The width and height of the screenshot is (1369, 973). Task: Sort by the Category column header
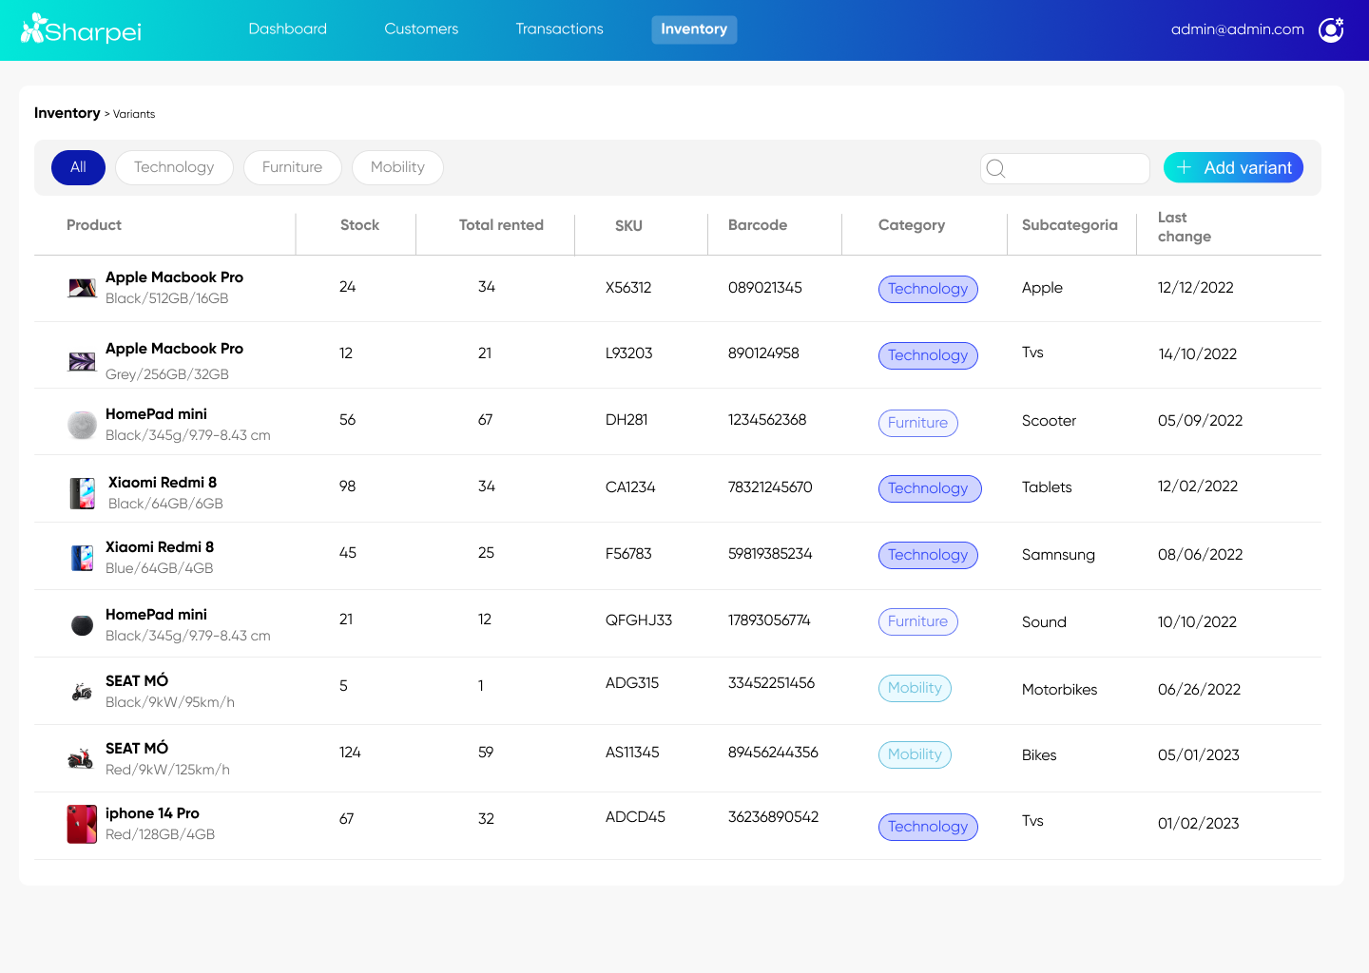(x=912, y=225)
